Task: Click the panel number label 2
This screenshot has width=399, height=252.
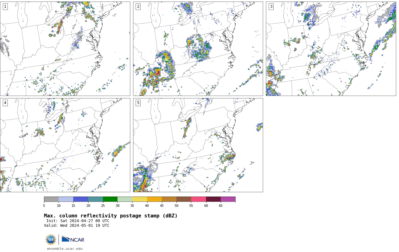Action: click(138, 7)
